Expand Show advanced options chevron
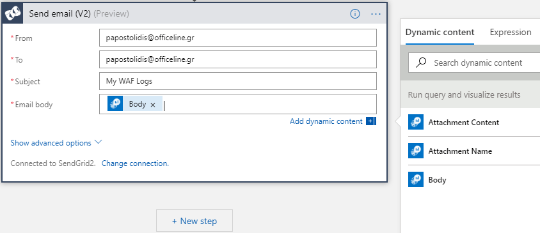The image size is (540, 233). click(98, 142)
